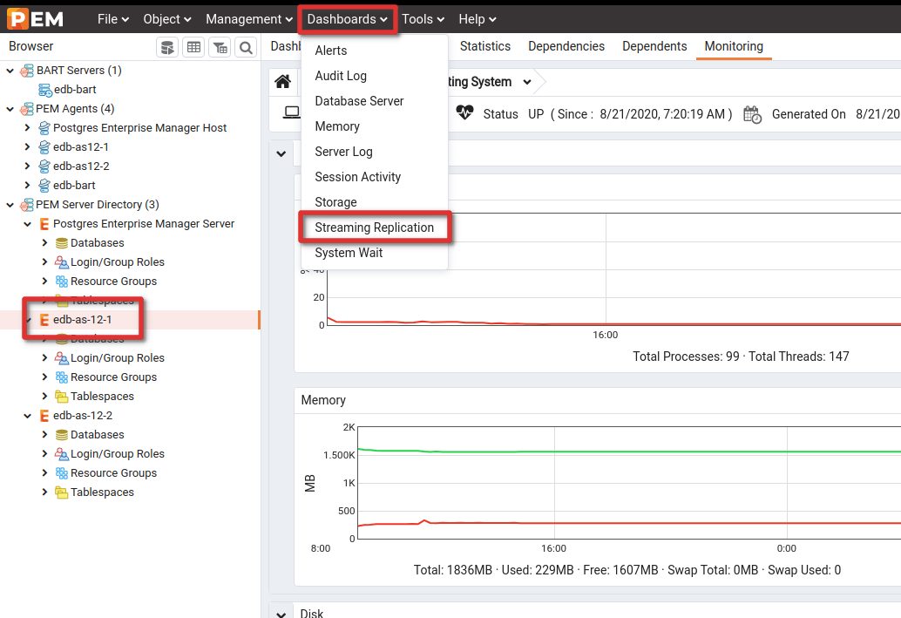Select the edb-as-12-1 server node

(x=82, y=320)
